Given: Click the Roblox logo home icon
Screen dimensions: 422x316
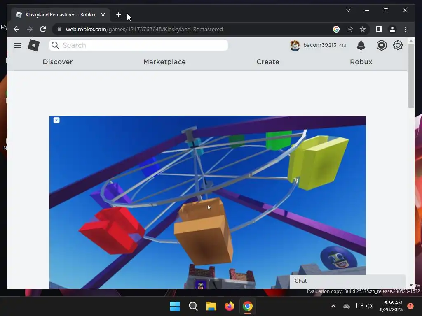Looking at the screenshot, I should point(34,45).
